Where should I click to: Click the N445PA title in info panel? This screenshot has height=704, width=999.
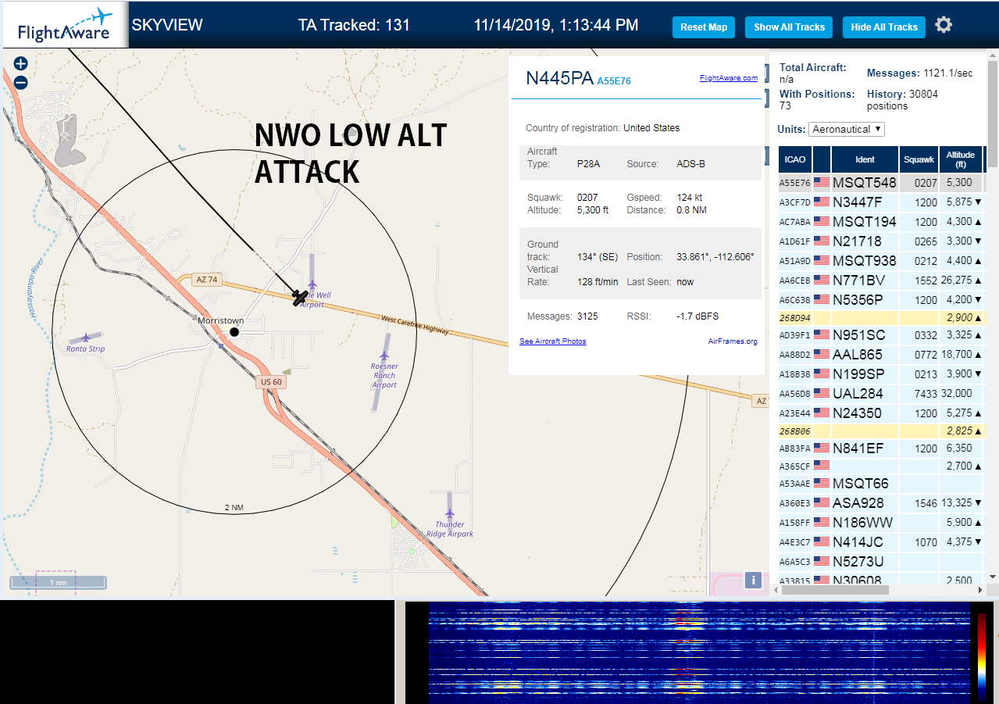[x=559, y=78]
